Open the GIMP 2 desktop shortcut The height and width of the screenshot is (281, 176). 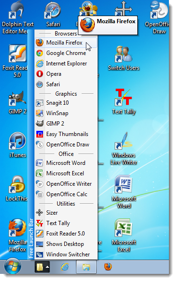point(17,102)
